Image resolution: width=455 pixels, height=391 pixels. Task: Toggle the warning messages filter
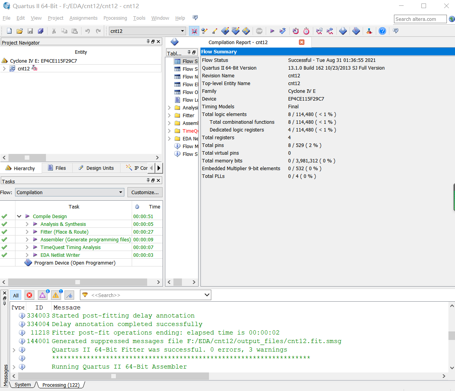tap(56, 295)
